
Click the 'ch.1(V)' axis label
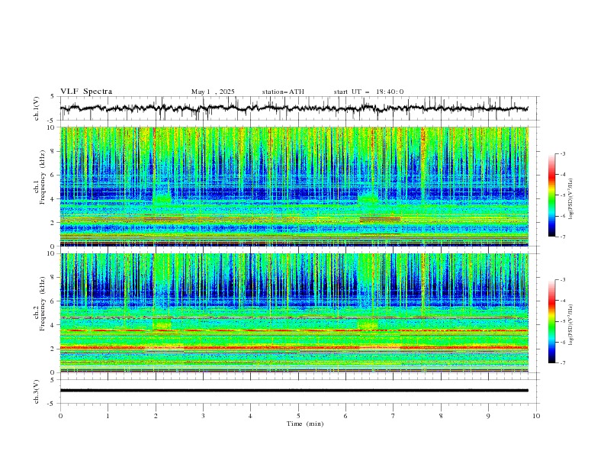[x=37, y=108]
